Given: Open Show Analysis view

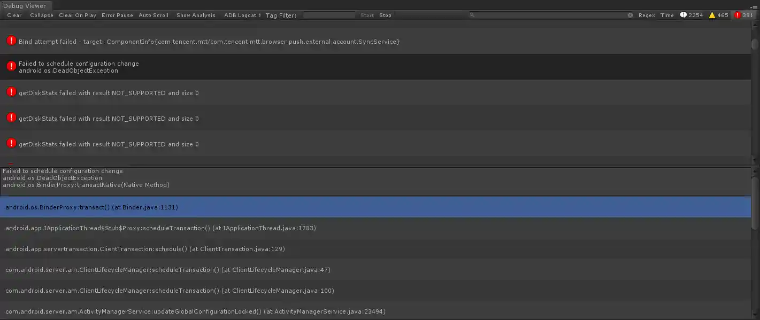Looking at the screenshot, I should click(x=195, y=15).
